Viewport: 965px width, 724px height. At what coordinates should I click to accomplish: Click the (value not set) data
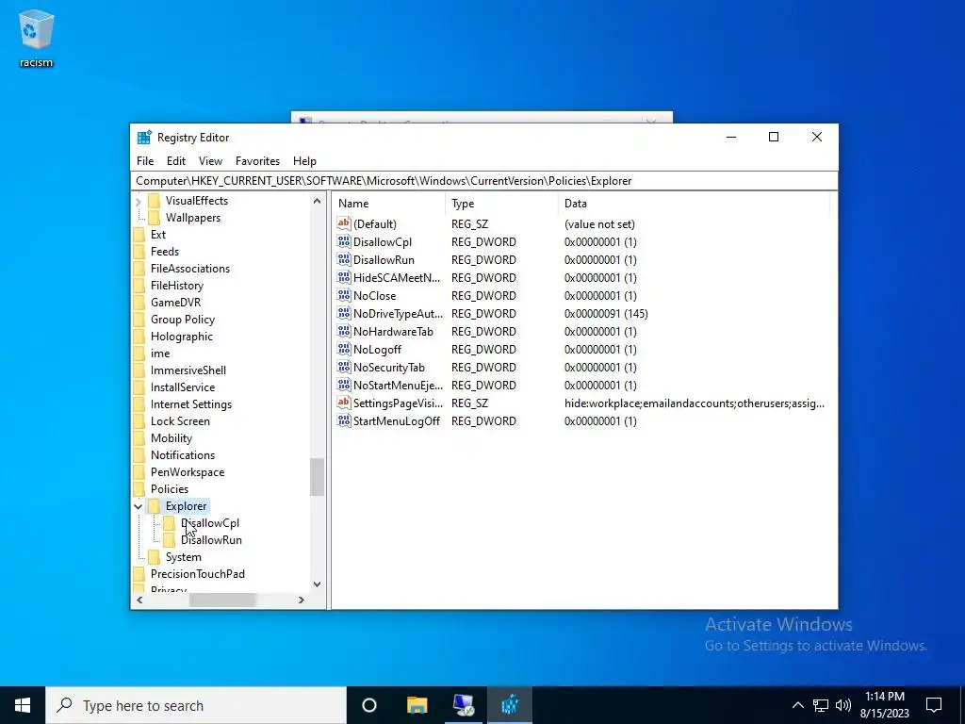coord(599,224)
